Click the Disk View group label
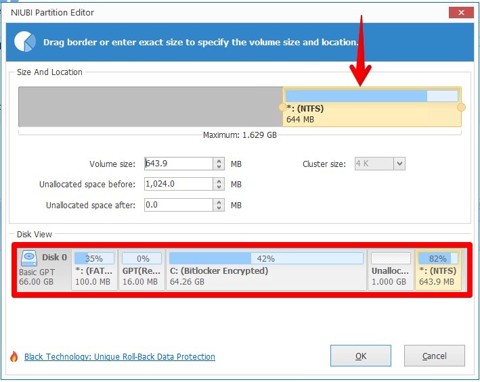This screenshot has height=382, width=480. tap(35, 235)
